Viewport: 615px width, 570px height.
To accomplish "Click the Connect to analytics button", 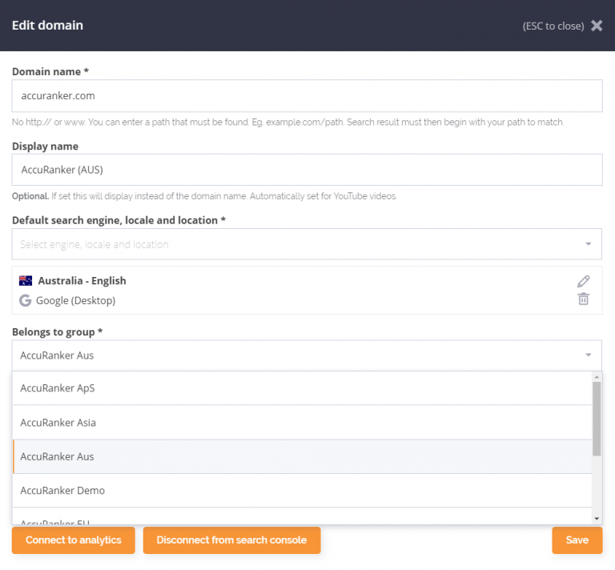I will click(x=74, y=540).
